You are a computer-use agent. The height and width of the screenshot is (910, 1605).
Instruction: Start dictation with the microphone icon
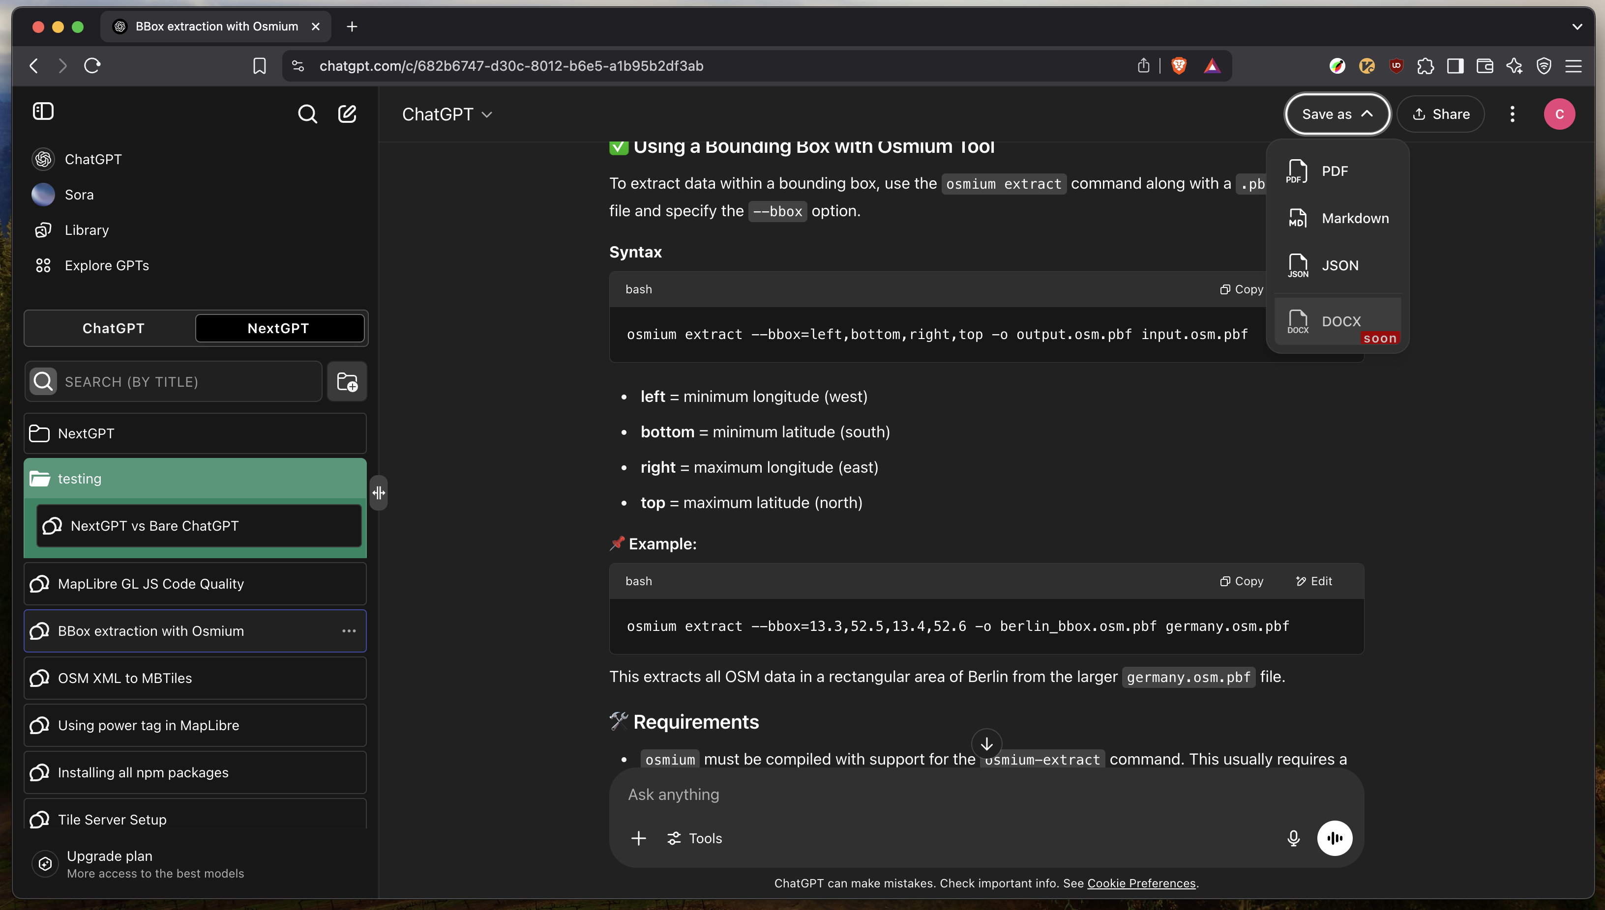coord(1294,838)
